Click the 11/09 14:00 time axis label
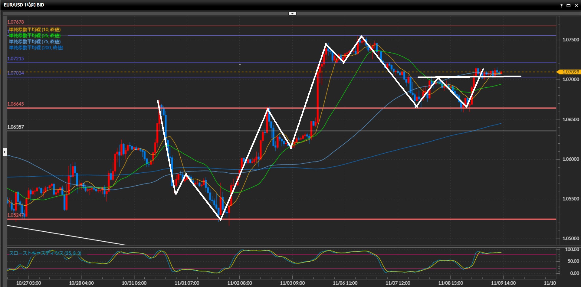The width and height of the screenshot is (581, 287). point(503,283)
